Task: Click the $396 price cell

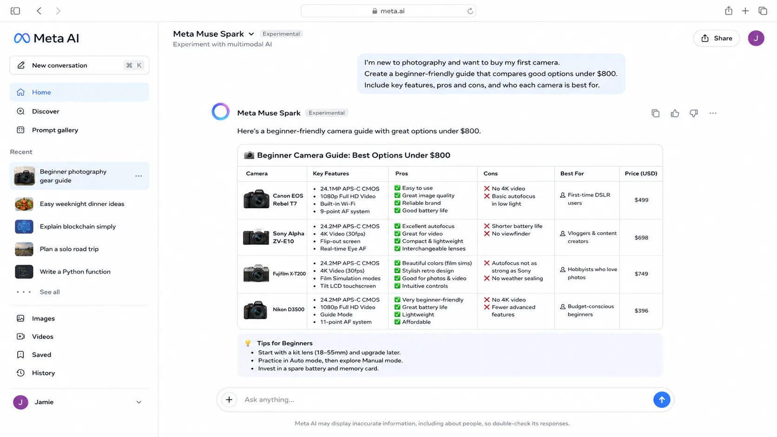Action: (641, 311)
